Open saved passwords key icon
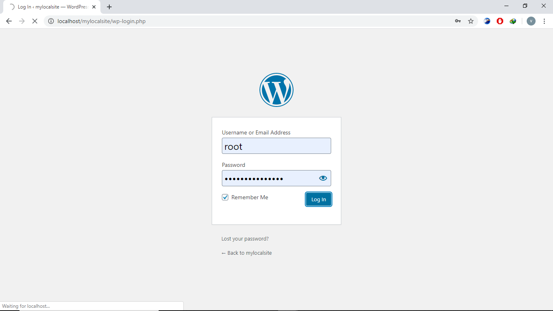Screen dimensions: 553x311 pos(458,21)
